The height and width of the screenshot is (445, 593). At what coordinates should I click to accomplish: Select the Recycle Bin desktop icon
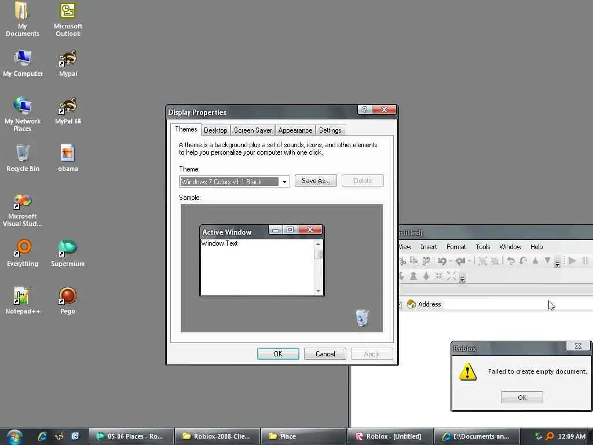tap(23, 159)
